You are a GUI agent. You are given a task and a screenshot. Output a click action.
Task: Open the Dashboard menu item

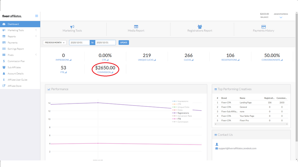tap(20, 24)
